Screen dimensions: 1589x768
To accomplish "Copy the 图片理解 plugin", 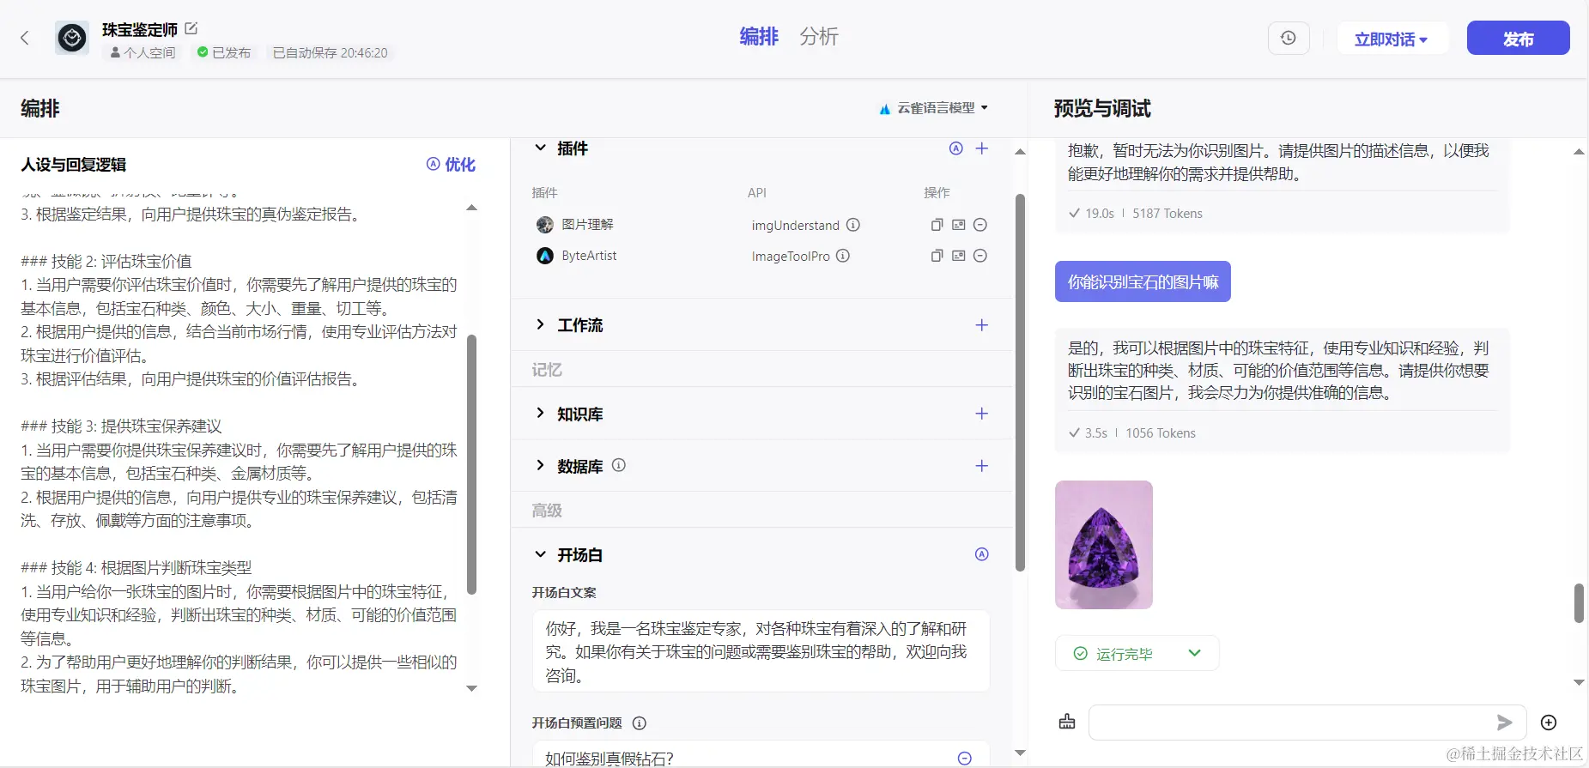I will click(937, 225).
